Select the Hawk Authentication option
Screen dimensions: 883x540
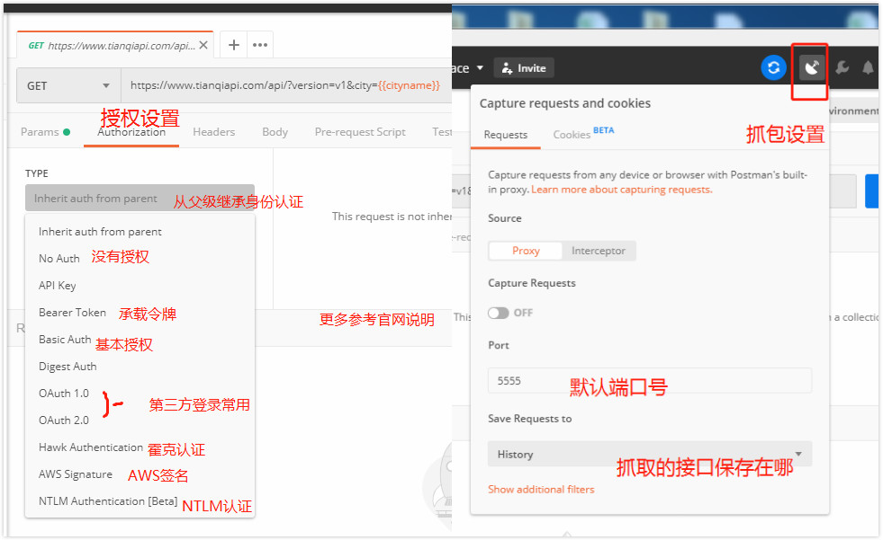[91, 447]
